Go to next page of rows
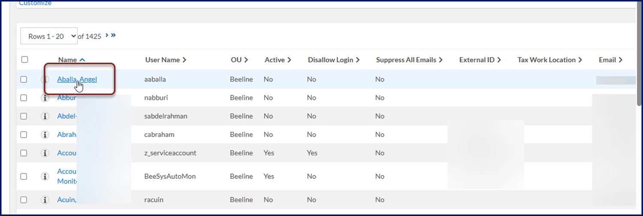Screen dimensions: 643x216 click(x=107, y=36)
